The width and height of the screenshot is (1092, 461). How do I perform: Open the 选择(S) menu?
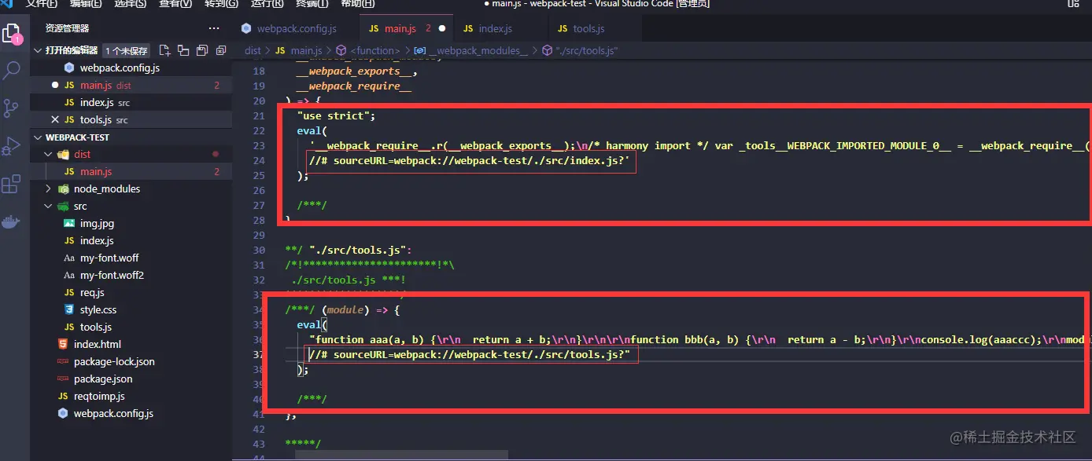pyautogui.click(x=130, y=4)
